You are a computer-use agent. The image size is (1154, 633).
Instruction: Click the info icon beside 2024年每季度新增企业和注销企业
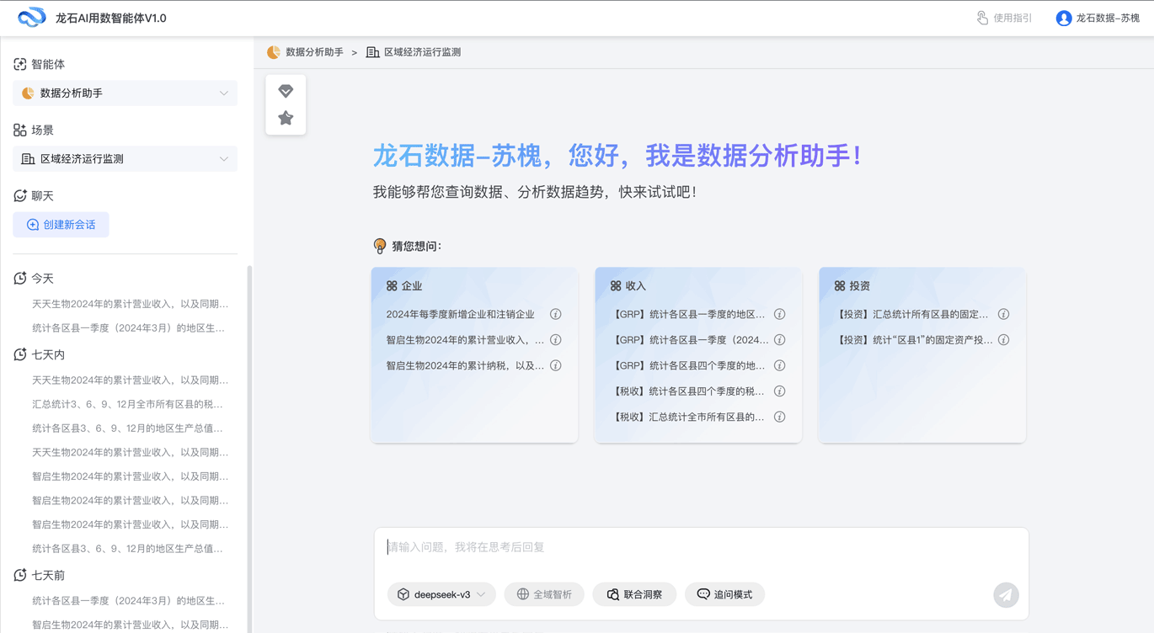tap(555, 314)
